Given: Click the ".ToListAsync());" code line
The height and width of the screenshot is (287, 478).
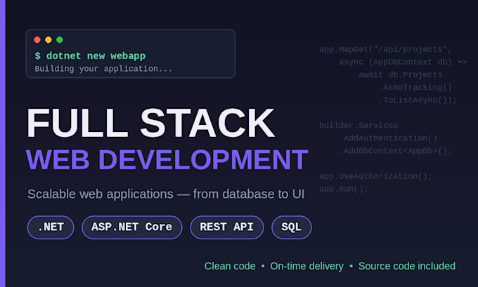Looking at the screenshot, I should pos(418,100).
